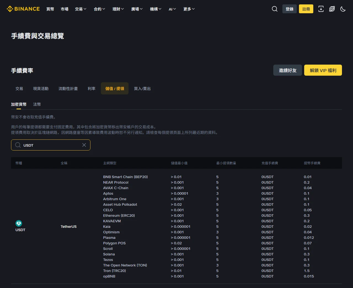
Task: Click the 0.012 Plasma fee value
Action: (309, 237)
